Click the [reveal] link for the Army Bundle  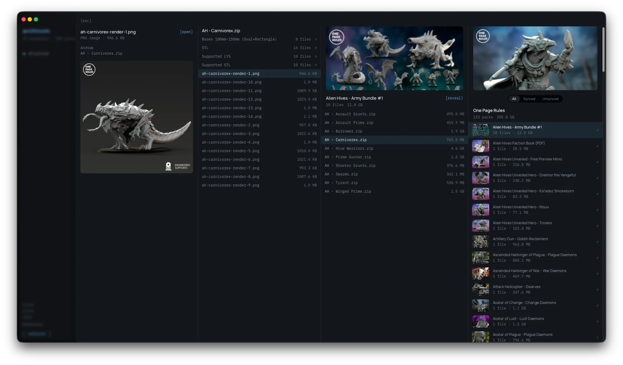click(454, 98)
